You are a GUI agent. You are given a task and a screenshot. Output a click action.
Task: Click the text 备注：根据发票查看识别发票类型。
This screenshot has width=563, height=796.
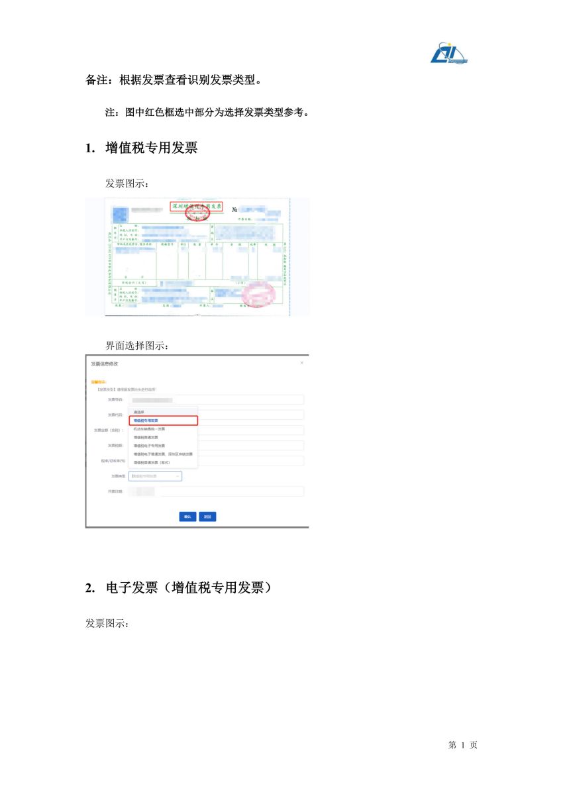click(x=174, y=81)
